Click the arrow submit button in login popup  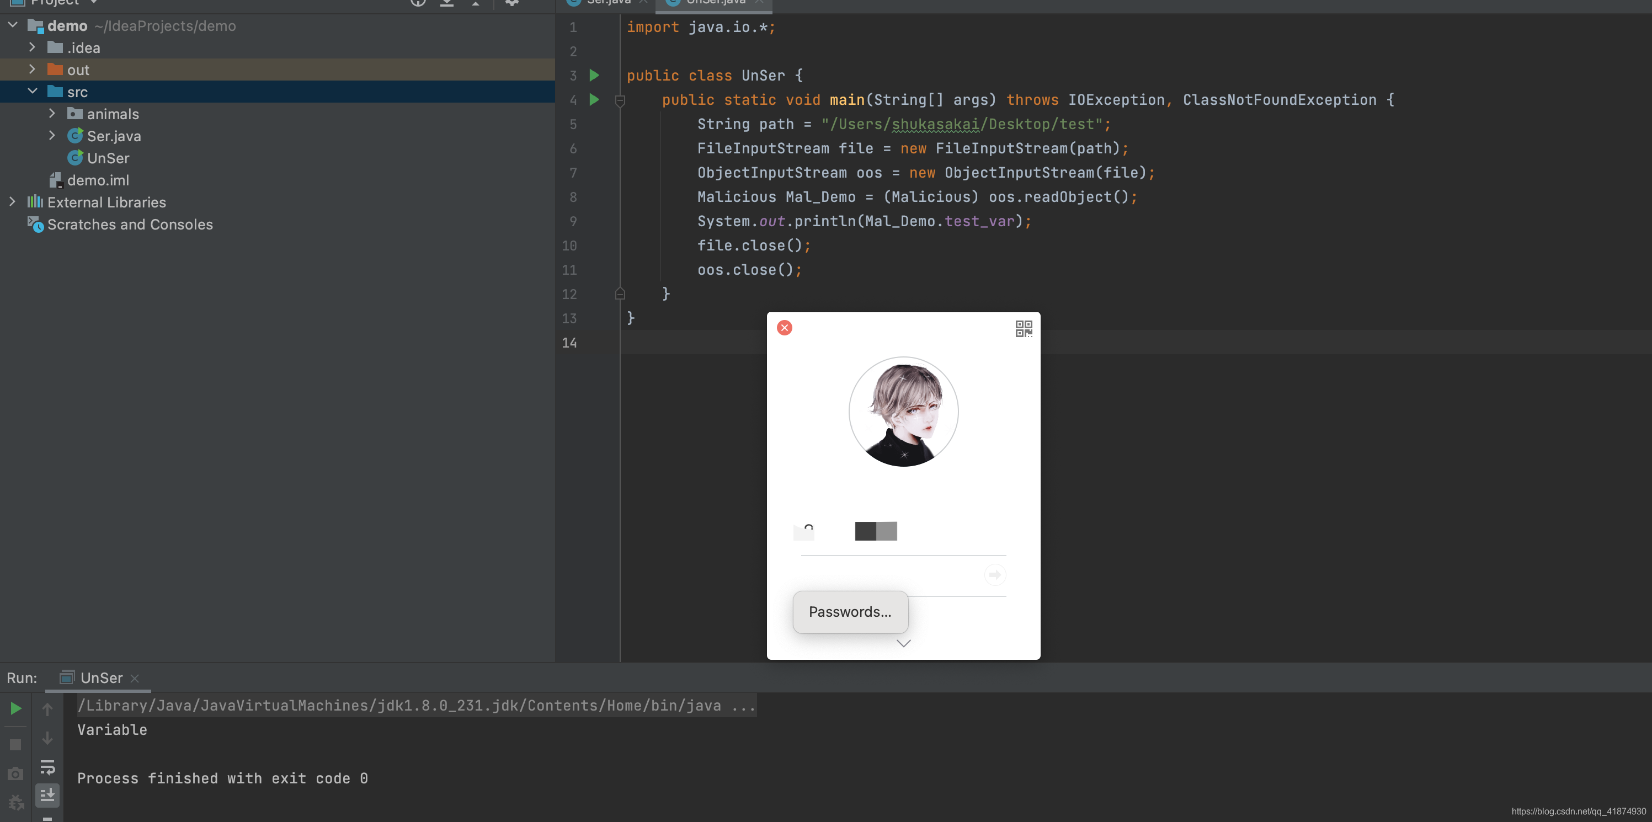tap(995, 574)
